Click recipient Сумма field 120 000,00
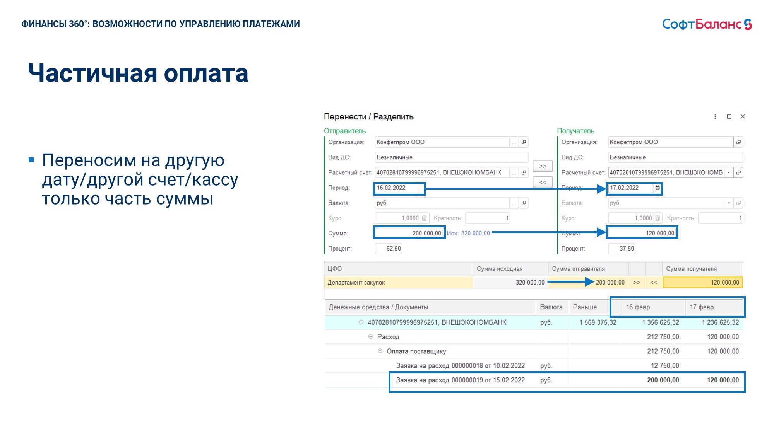The width and height of the screenshot is (774, 435). pyautogui.click(x=642, y=233)
